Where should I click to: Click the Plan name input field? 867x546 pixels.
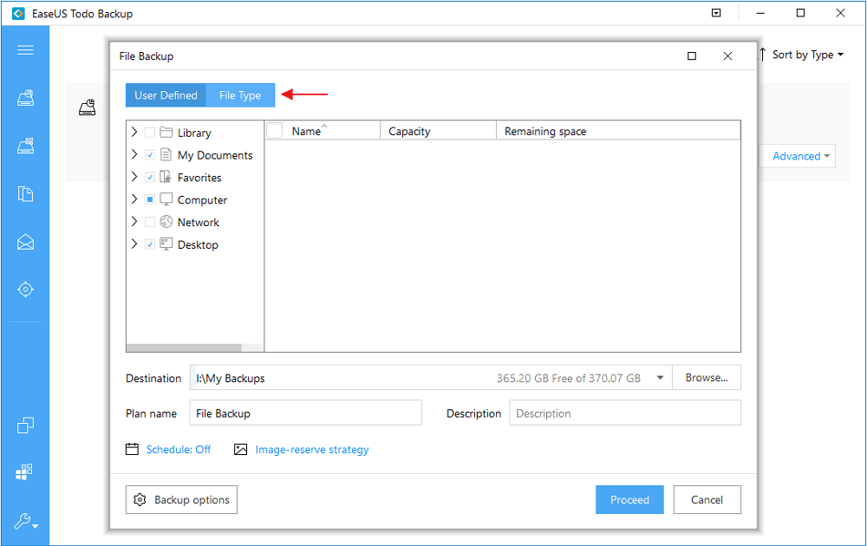(x=305, y=413)
